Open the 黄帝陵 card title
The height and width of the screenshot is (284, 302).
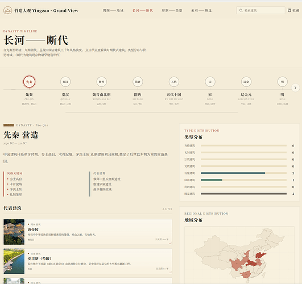[33, 229]
